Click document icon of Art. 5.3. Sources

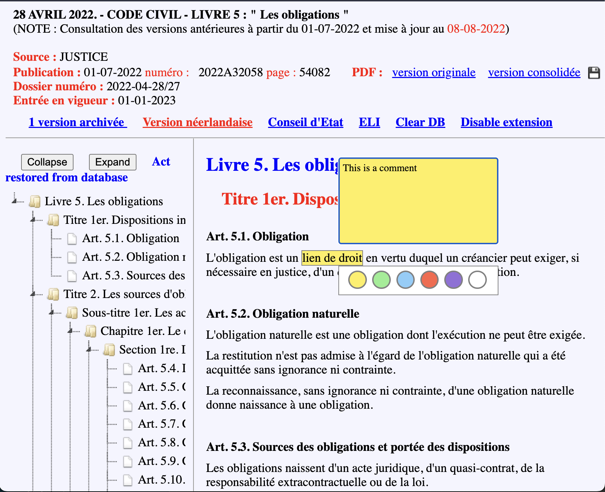coord(72,276)
